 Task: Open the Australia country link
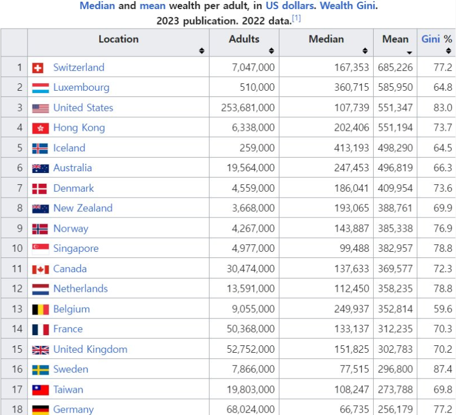click(73, 168)
